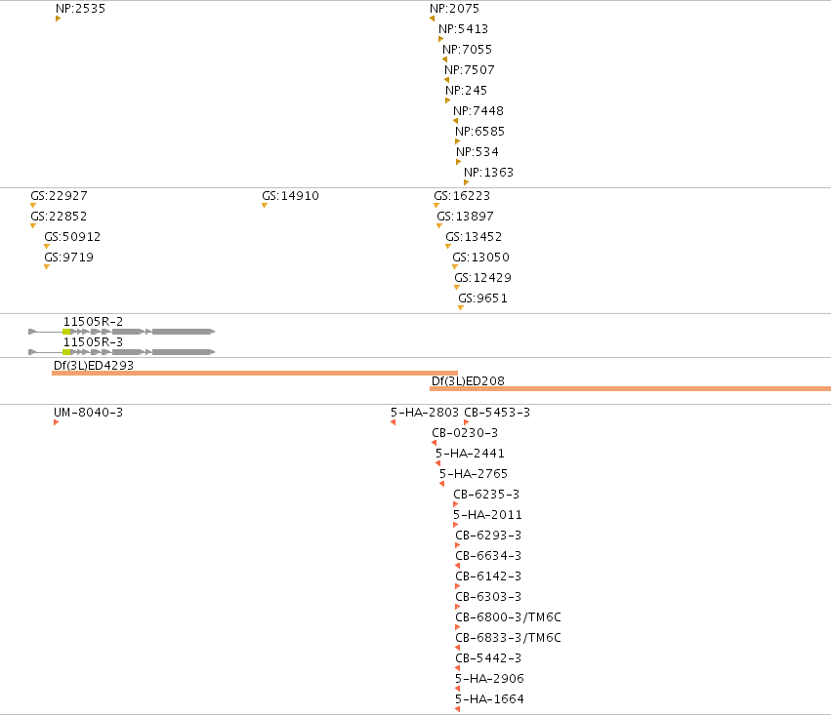Image resolution: width=831 pixels, height=715 pixels.
Task: Click the red arrow under CB-5453-3
Action: (x=467, y=422)
